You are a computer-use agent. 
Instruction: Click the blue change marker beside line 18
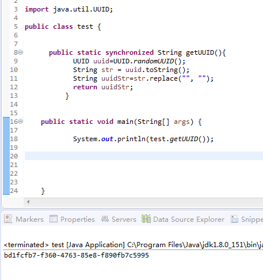pyautogui.click(x=6, y=139)
